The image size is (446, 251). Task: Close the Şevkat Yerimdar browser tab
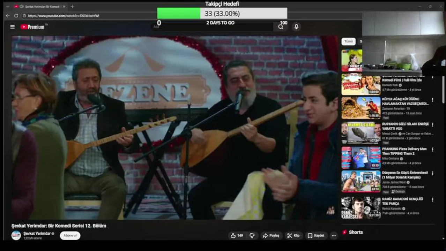[64, 7]
